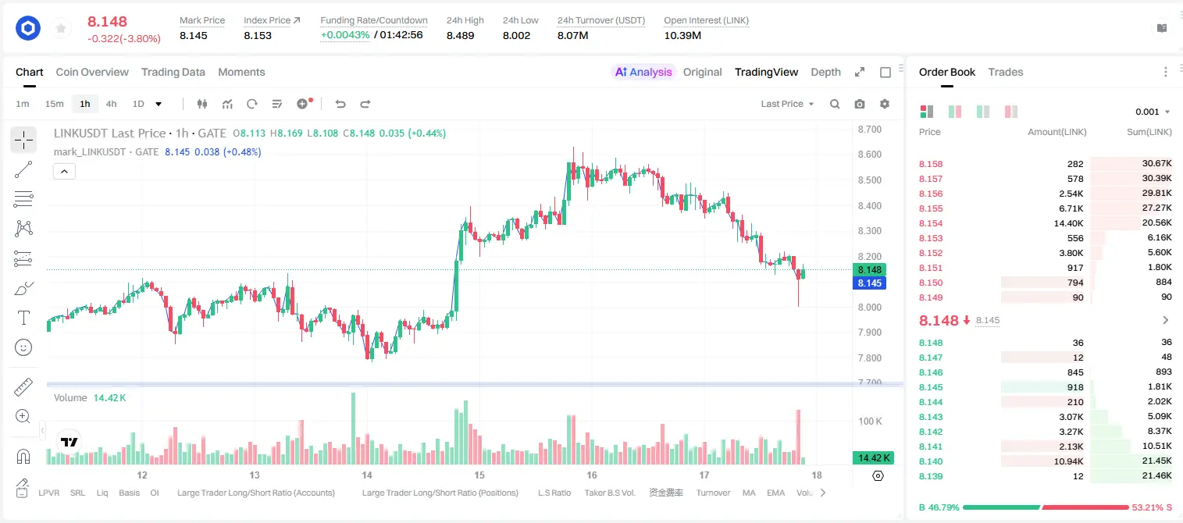This screenshot has width=1183, height=523.
Task: Take a chart snapshot with camera icon
Action: [x=860, y=104]
